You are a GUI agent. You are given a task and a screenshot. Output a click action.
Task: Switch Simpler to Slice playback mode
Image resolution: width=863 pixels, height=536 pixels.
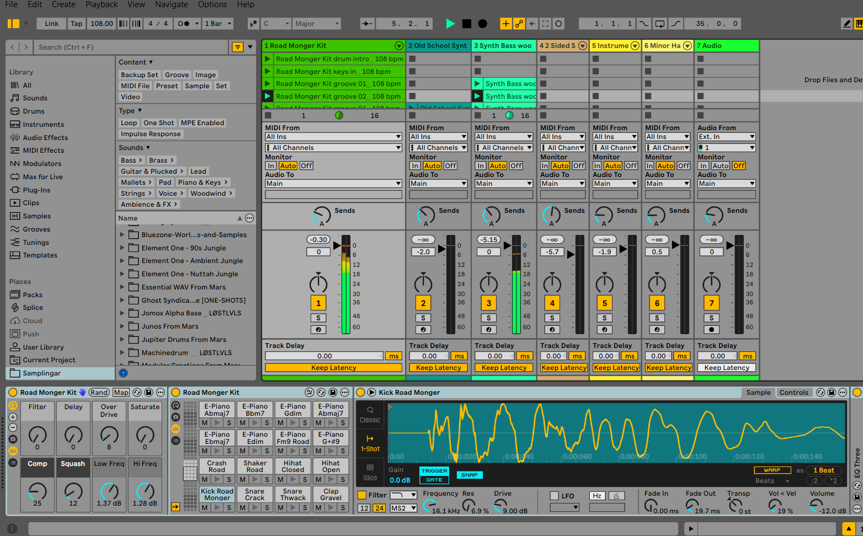click(x=370, y=472)
